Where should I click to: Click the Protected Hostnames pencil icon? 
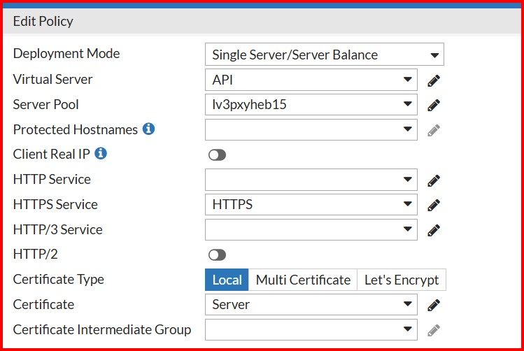434,130
